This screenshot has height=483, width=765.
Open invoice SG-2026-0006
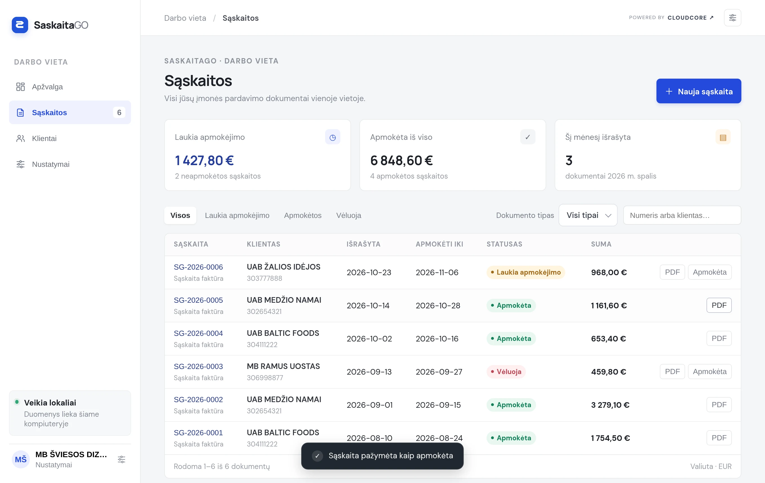tap(198, 267)
